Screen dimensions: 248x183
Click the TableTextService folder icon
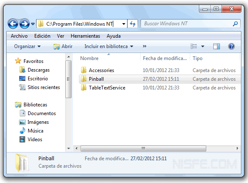pyautogui.click(x=83, y=87)
